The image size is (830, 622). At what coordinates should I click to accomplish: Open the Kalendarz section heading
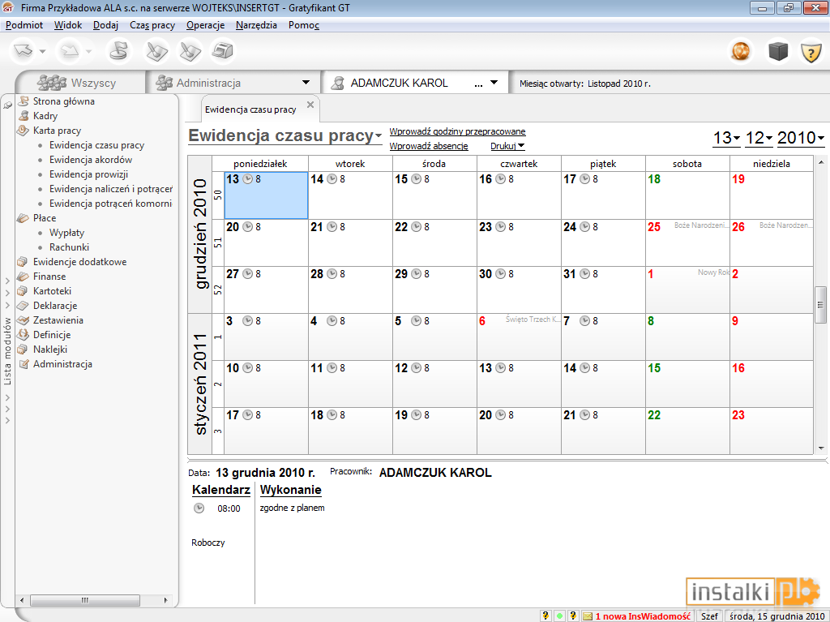click(220, 490)
